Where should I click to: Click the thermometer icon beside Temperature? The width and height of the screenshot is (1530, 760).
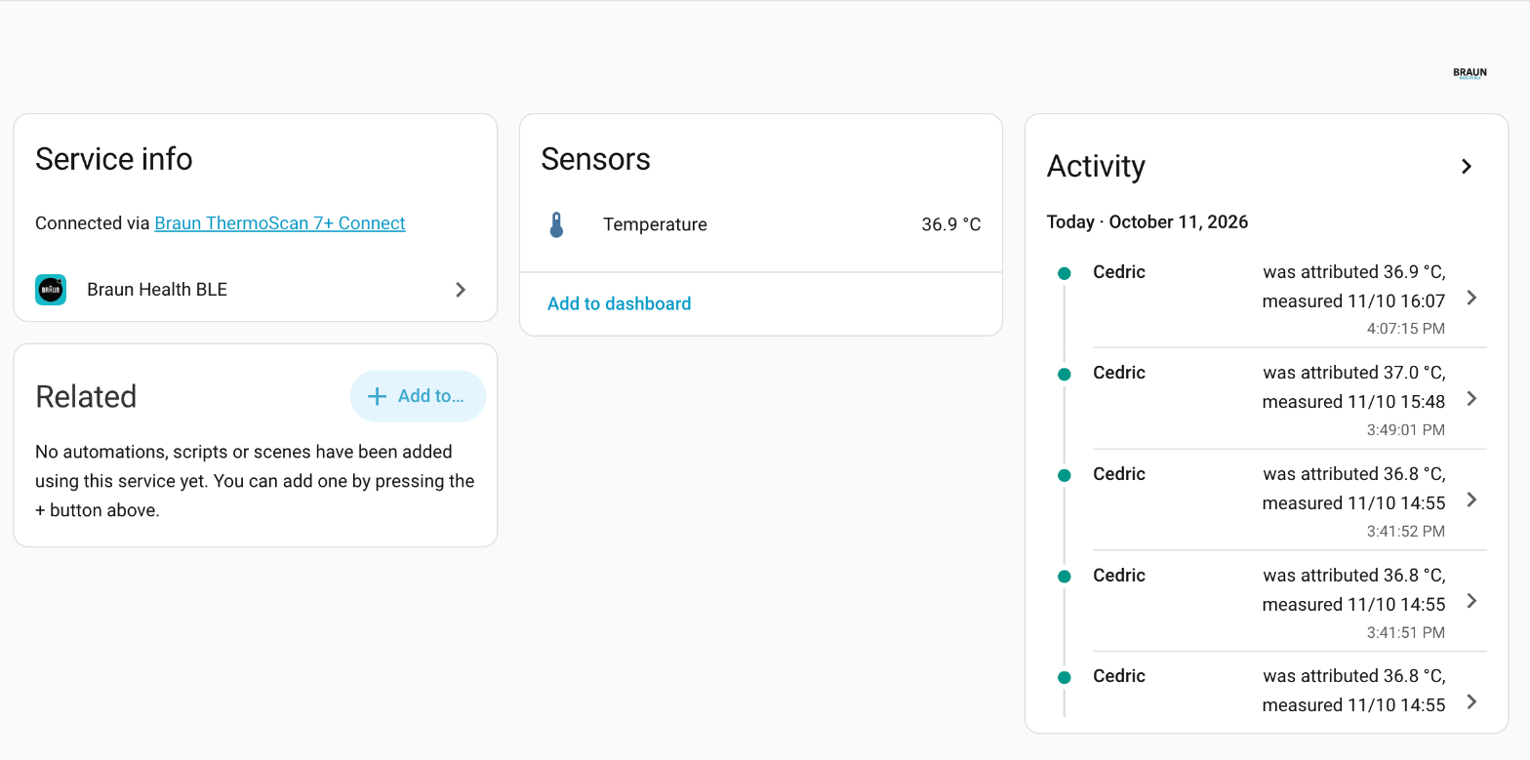(x=556, y=225)
